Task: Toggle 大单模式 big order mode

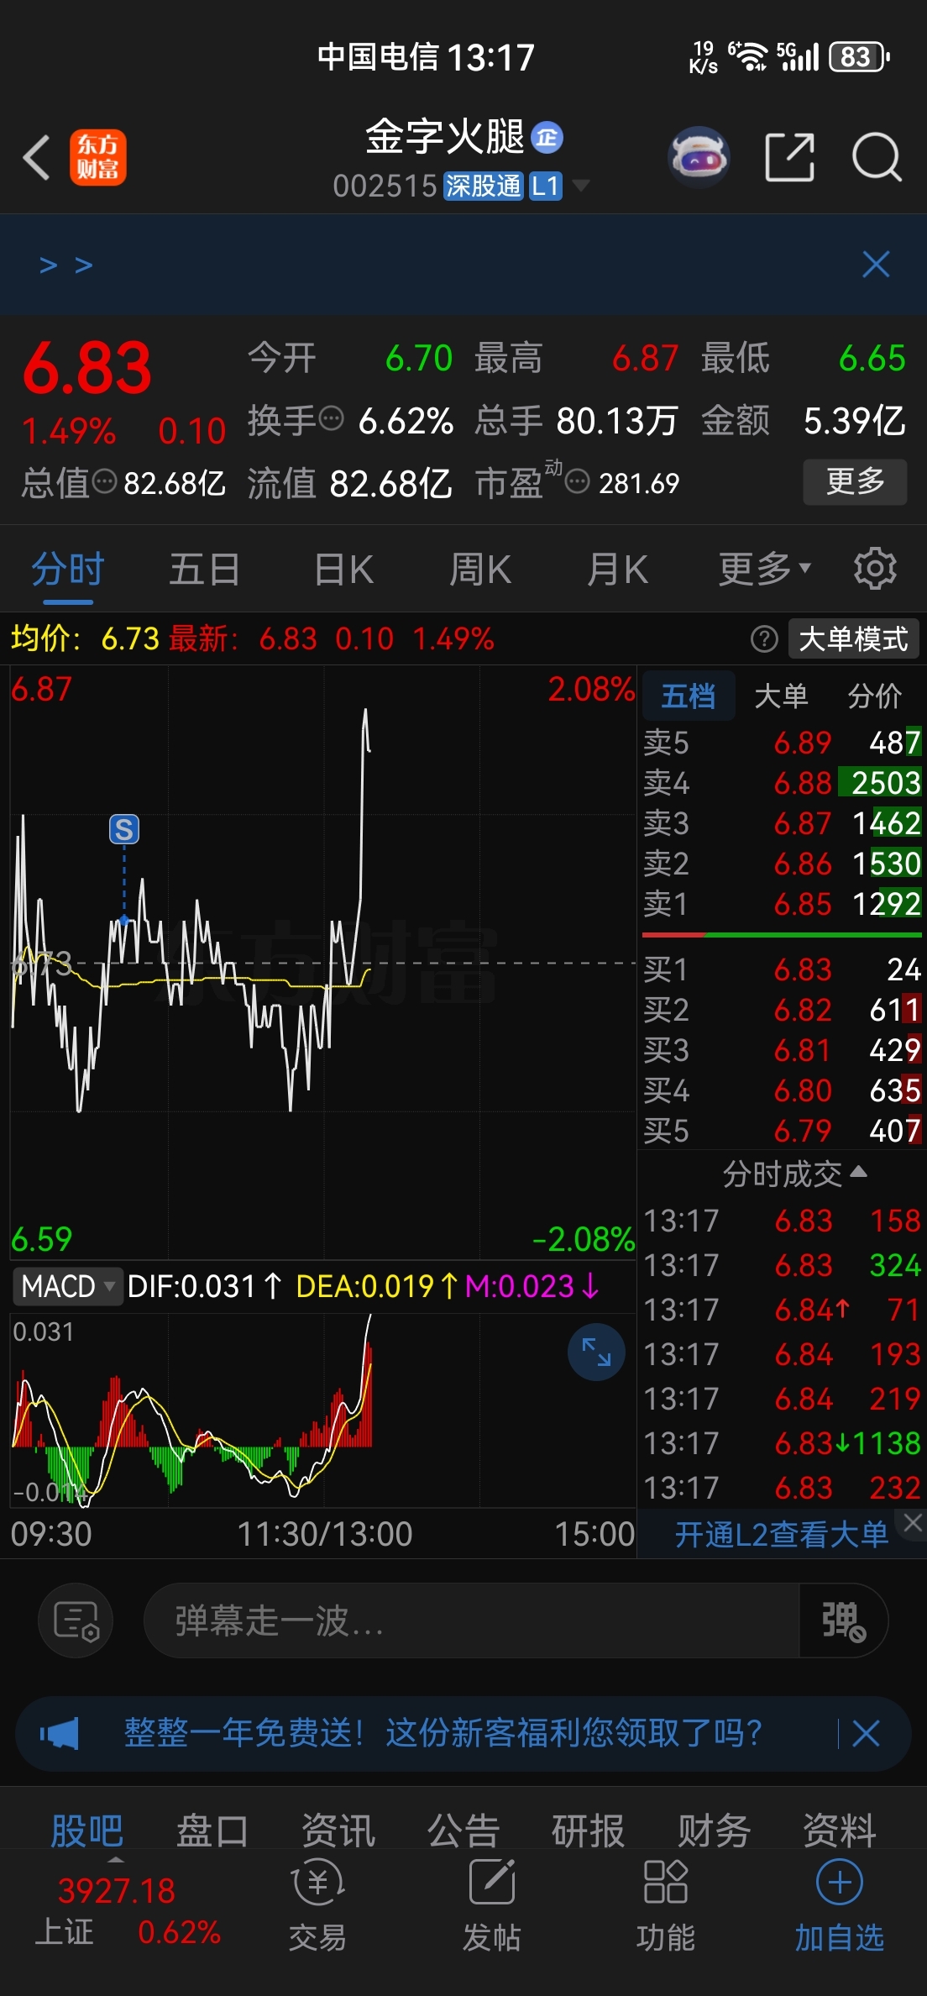Action: tap(853, 639)
